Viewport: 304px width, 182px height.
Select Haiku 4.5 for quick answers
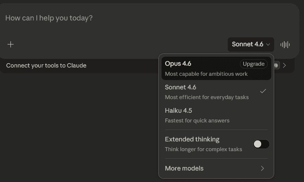coord(216,115)
